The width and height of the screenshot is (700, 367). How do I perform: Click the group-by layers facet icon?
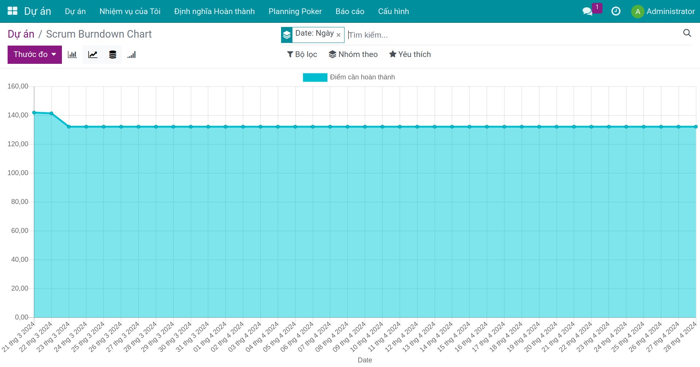tap(287, 35)
